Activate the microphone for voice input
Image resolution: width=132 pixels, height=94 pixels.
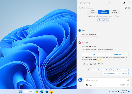(128, 80)
